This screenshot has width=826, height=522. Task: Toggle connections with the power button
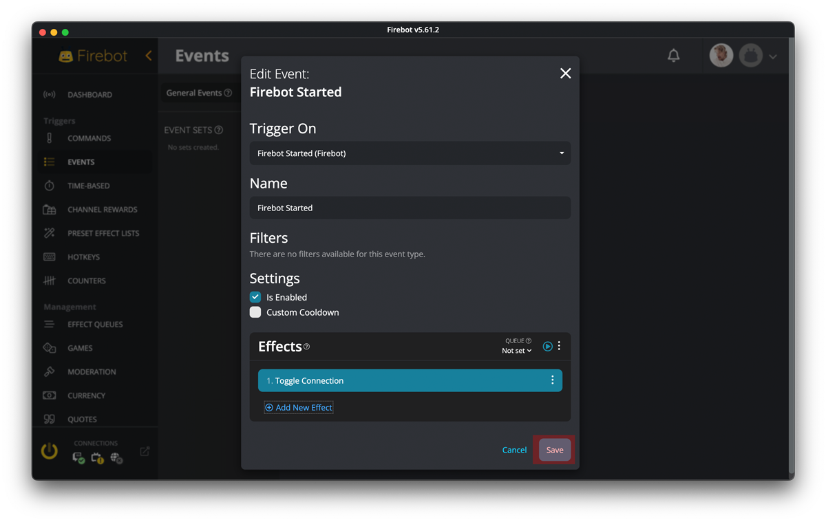point(50,451)
